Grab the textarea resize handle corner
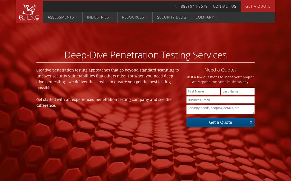 [x=253, y=113]
